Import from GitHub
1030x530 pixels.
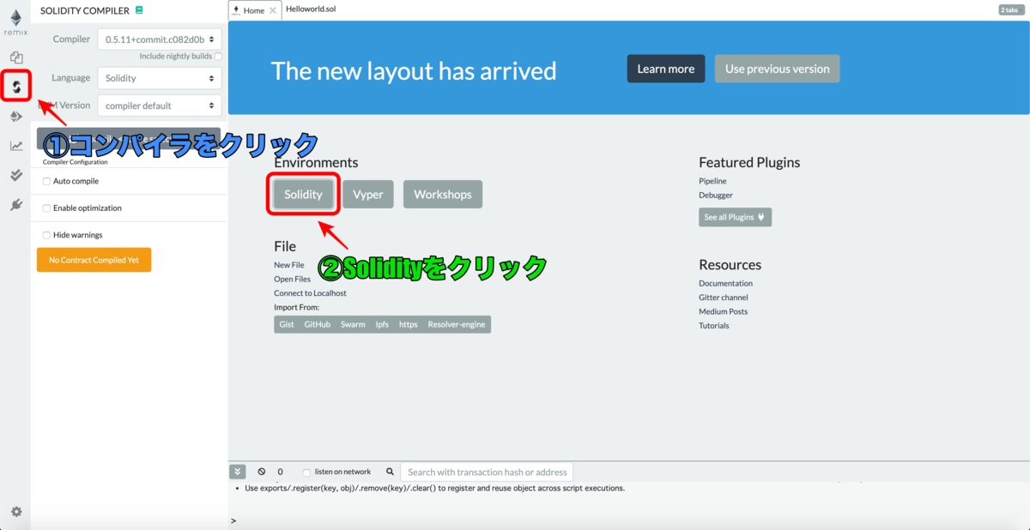[x=318, y=324]
